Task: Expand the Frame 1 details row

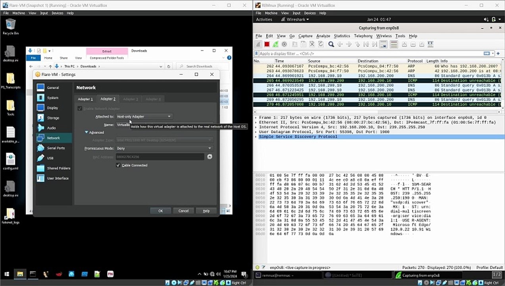Action: (x=256, y=118)
